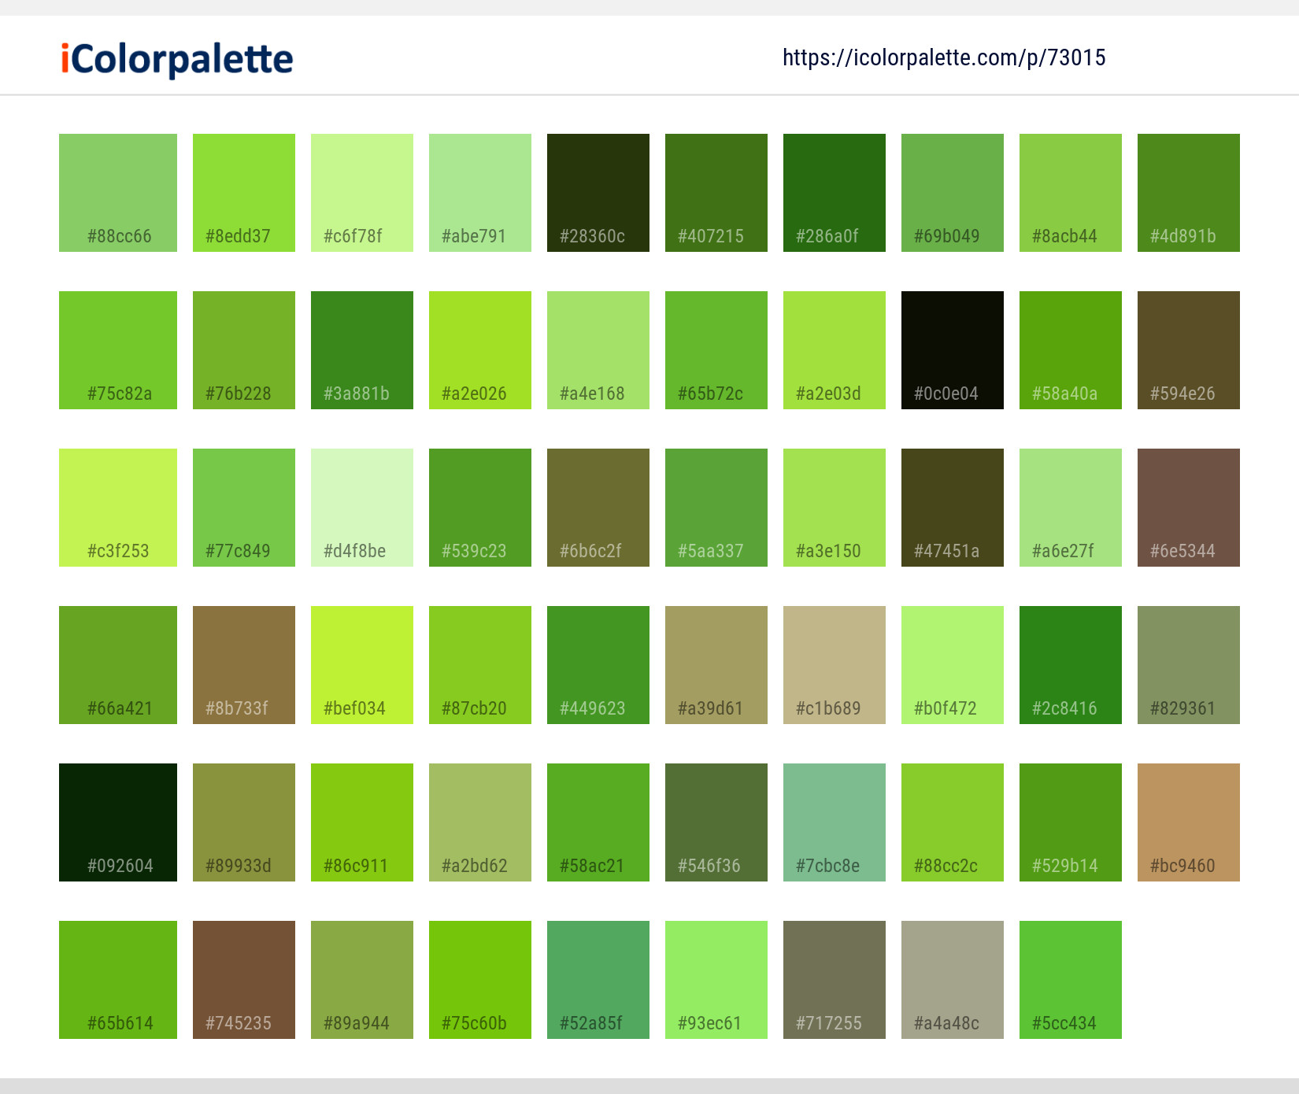
Task: Select swatch #75c82a
Action: click(118, 350)
